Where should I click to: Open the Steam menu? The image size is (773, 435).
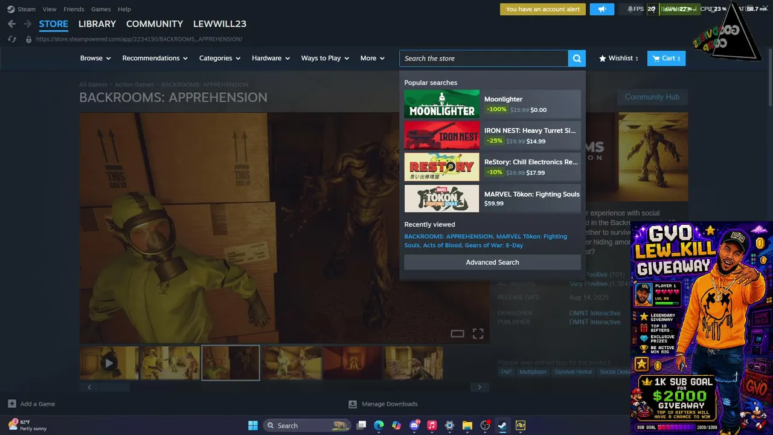pos(27,9)
